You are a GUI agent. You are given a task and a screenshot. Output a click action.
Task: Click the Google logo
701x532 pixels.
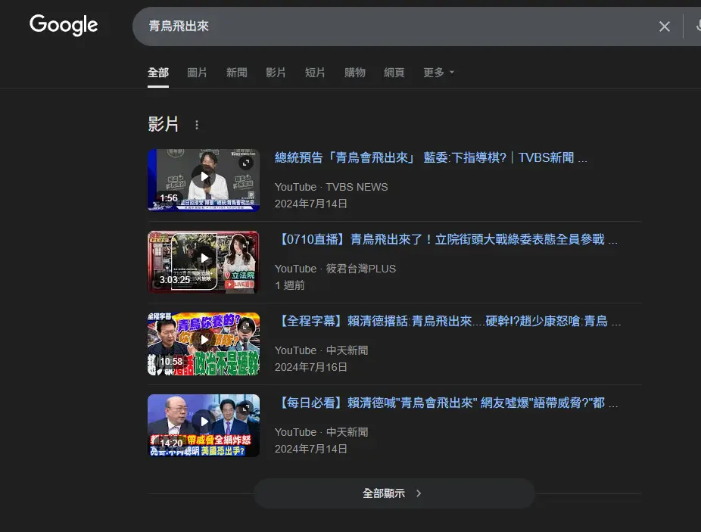(x=64, y=25)
